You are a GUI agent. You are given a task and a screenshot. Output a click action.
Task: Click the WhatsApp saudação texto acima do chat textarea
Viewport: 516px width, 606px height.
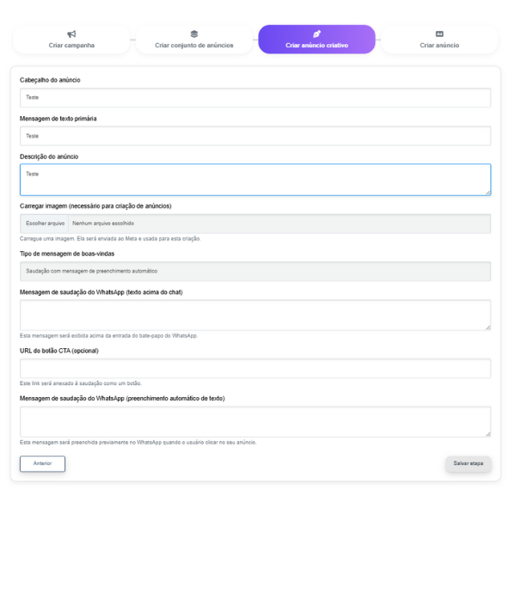pos(255,315)
